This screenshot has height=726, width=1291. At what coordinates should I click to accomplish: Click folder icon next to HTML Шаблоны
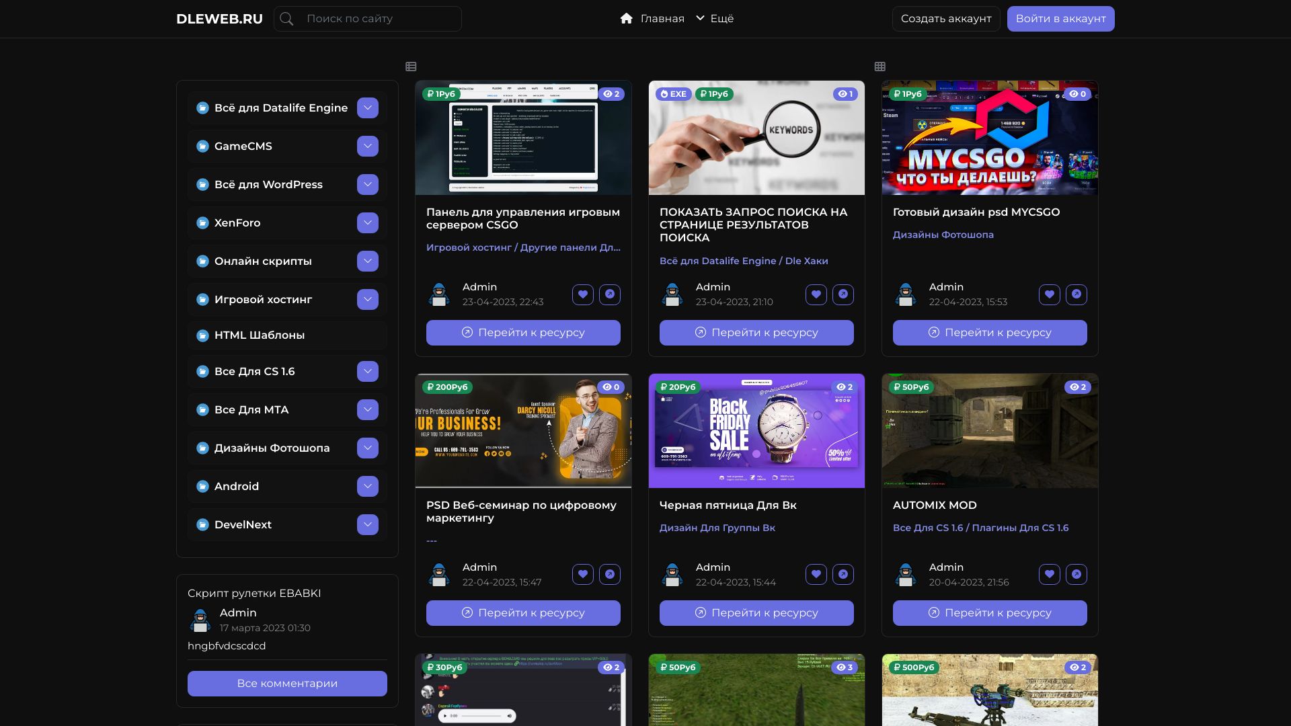pos(202,335)
